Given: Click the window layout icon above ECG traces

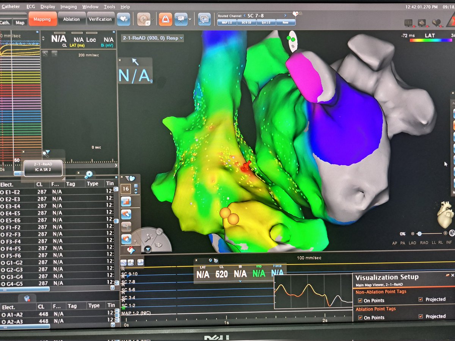Looking at the screenshot, I should [141, 262].
